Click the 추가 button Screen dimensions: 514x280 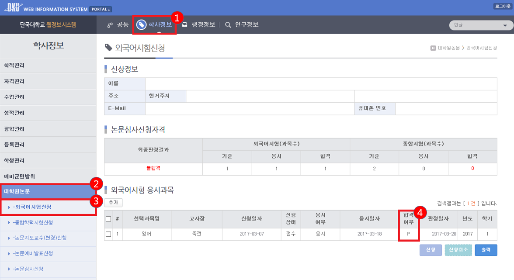coord(113,203)
